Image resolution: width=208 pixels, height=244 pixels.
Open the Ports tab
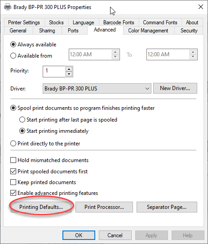click(x=73, y=31)
